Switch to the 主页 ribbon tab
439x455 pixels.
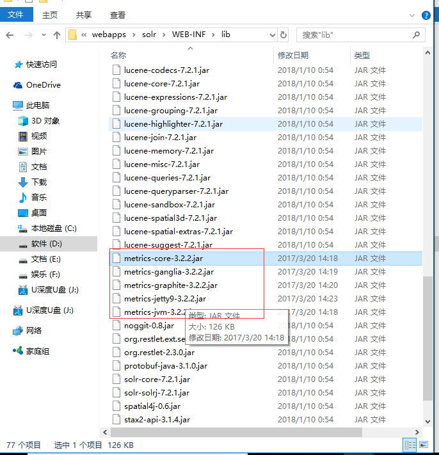click(50, 15)
